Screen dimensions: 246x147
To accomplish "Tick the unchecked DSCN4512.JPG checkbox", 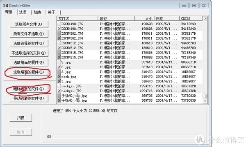I will [59, 43].
